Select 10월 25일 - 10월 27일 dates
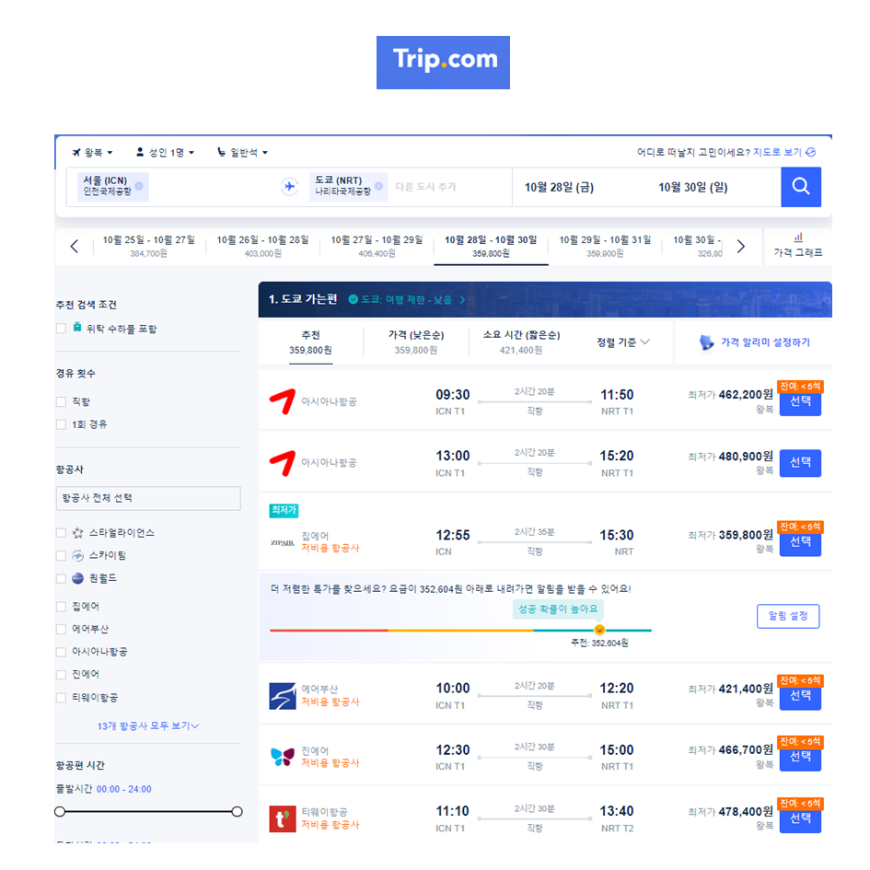870x870 pixels. pyautogui.click(x=149, y=247)
